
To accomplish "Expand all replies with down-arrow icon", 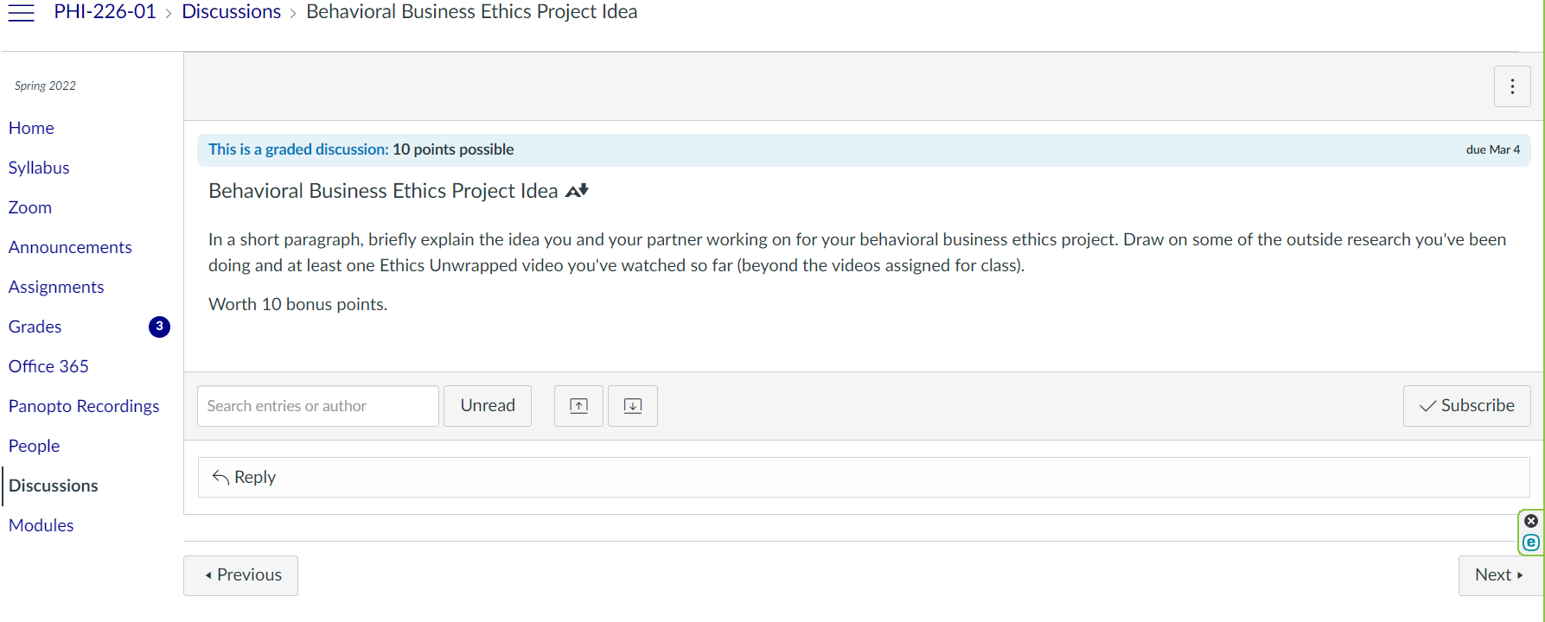I will tap(633, 406).
